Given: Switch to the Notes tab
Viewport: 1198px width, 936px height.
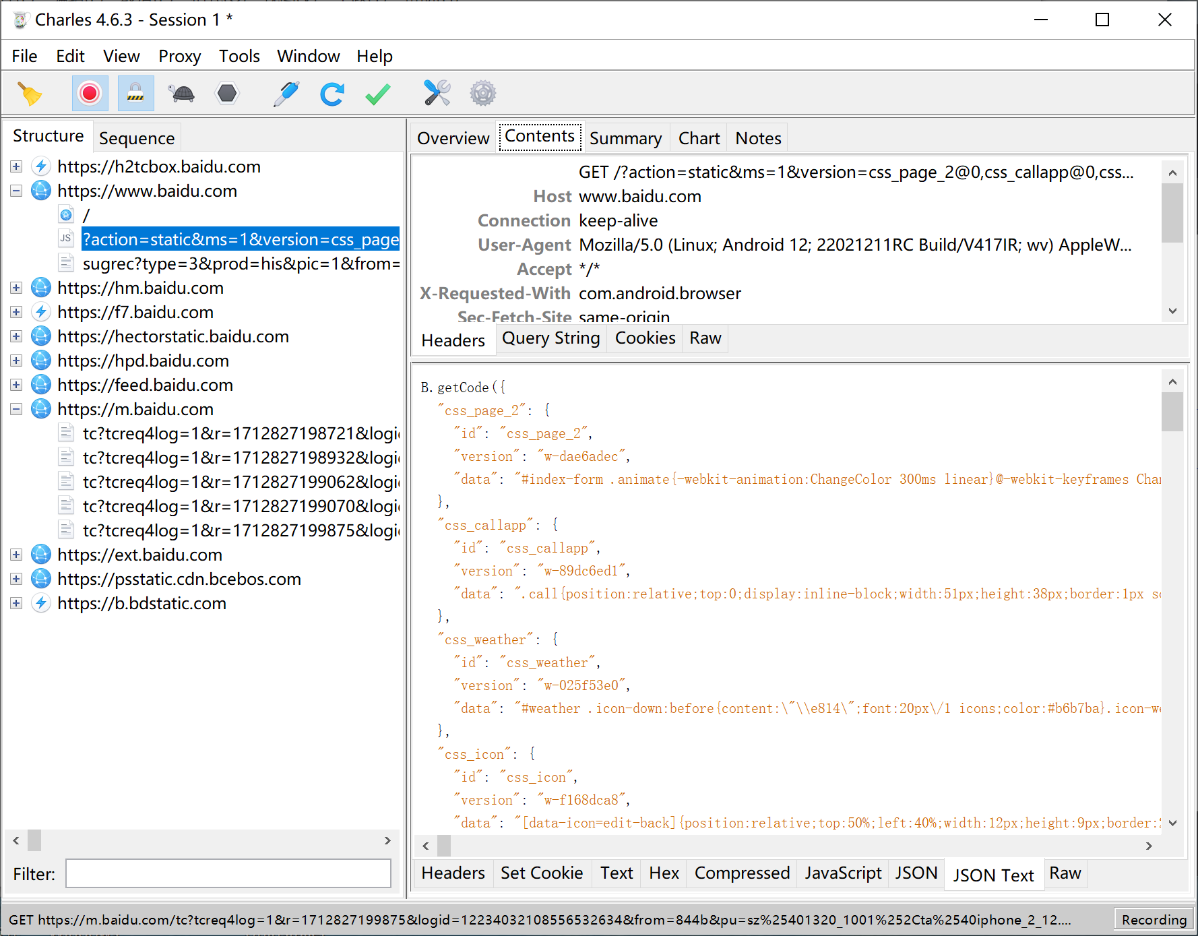Looking at the screenshot, I should pyautogui.click(x=759, y=138).
